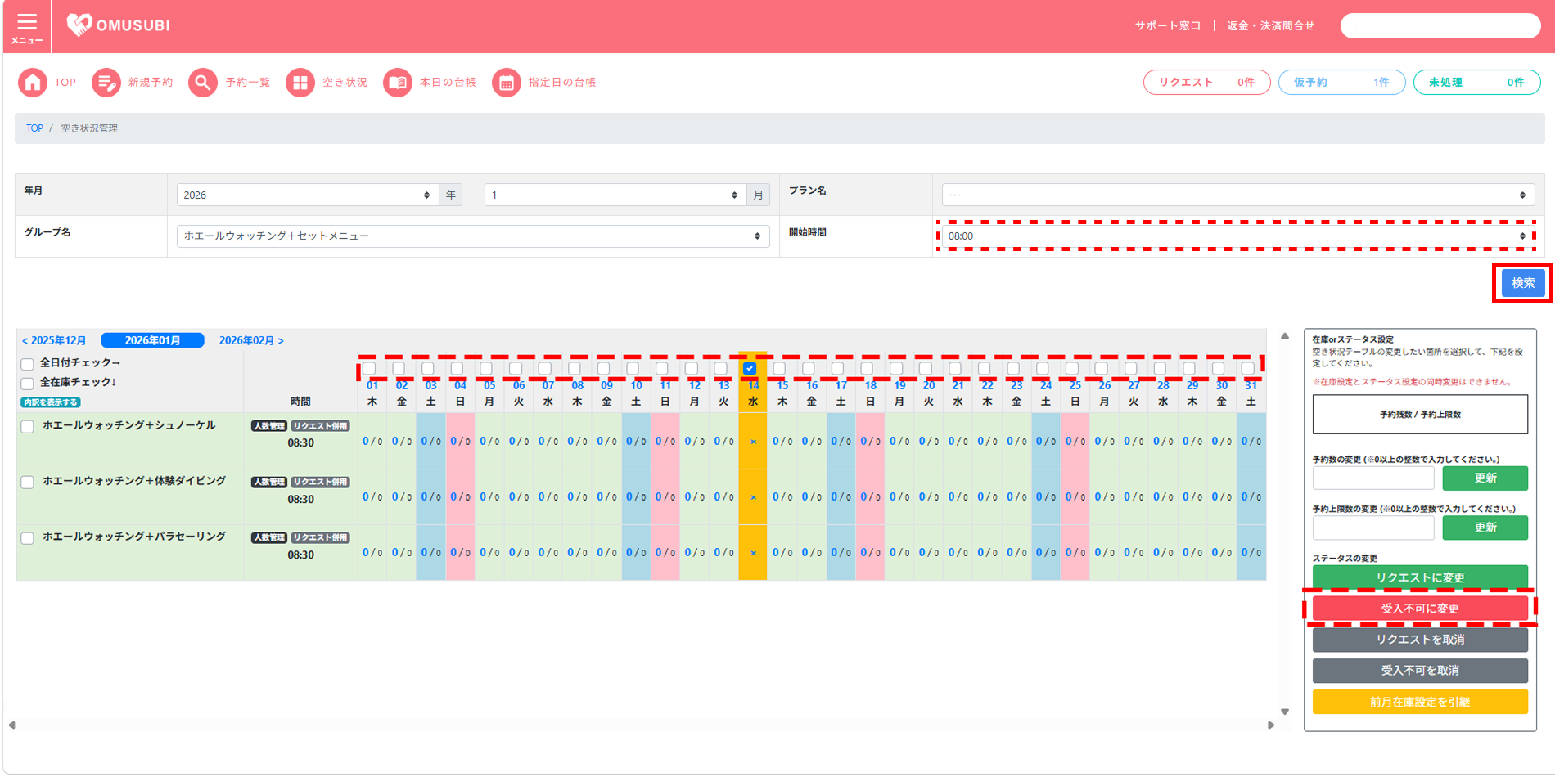The image size is (1555, 777).
Task: Open 未処理 0件 status pill
Action: click(x=1476, y=83)
